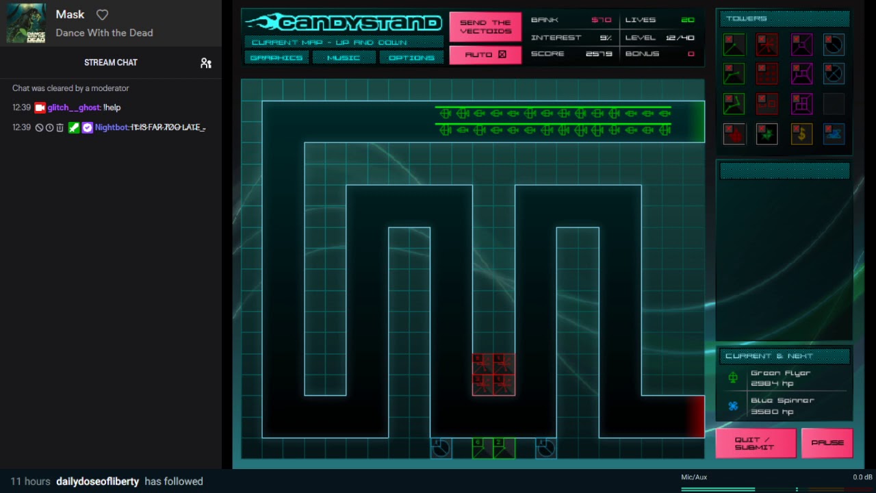
Task: Click the Towers panel header
Action: (x=784, y=18)
